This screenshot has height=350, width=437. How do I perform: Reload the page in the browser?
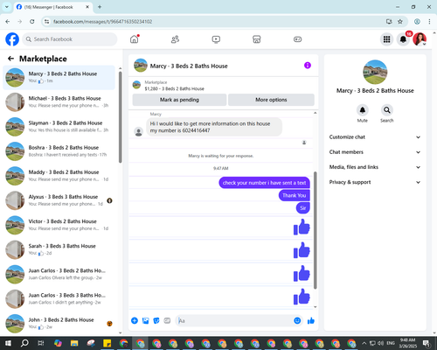coord(32,22)
